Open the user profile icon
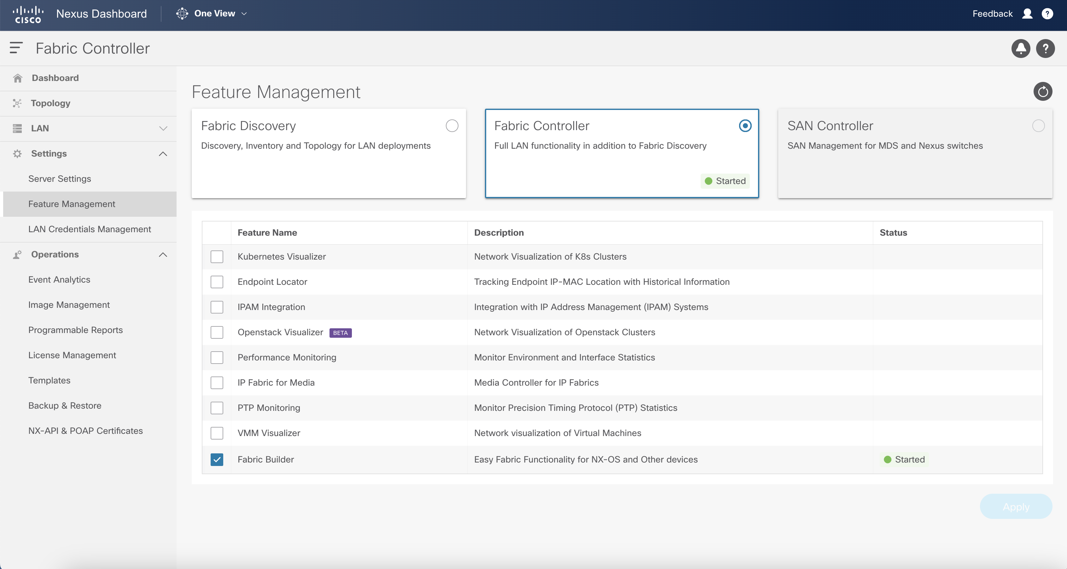 [x=1027, y=14]
